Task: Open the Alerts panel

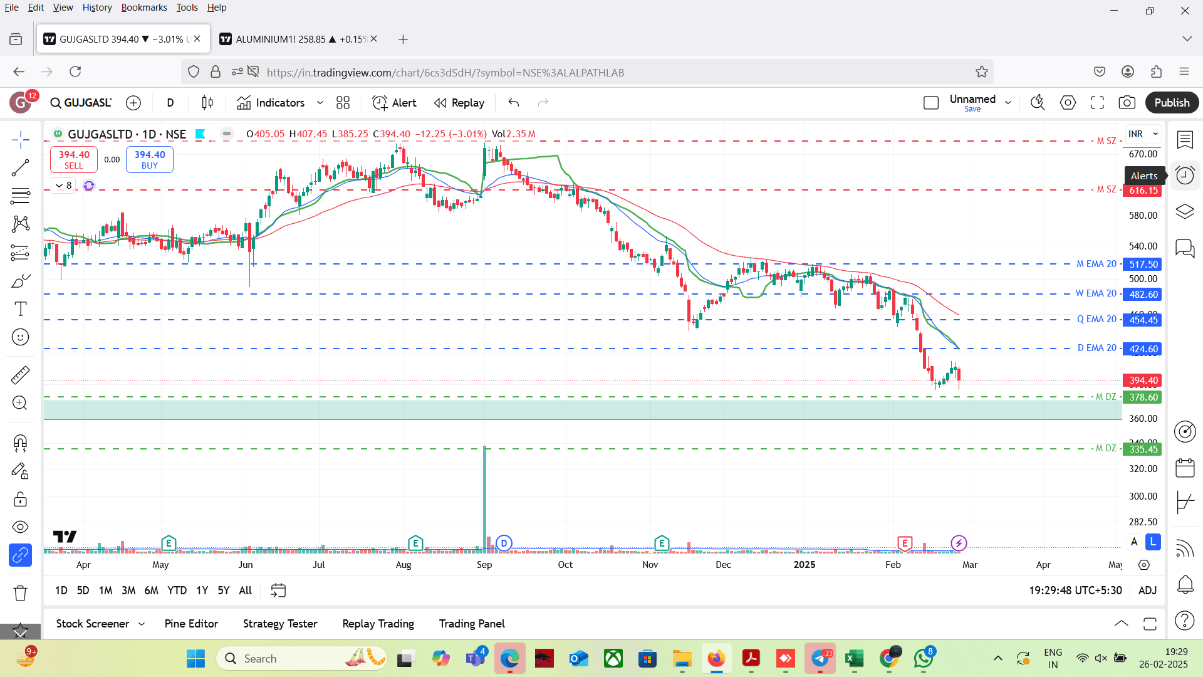Action: coord(1184,176)
